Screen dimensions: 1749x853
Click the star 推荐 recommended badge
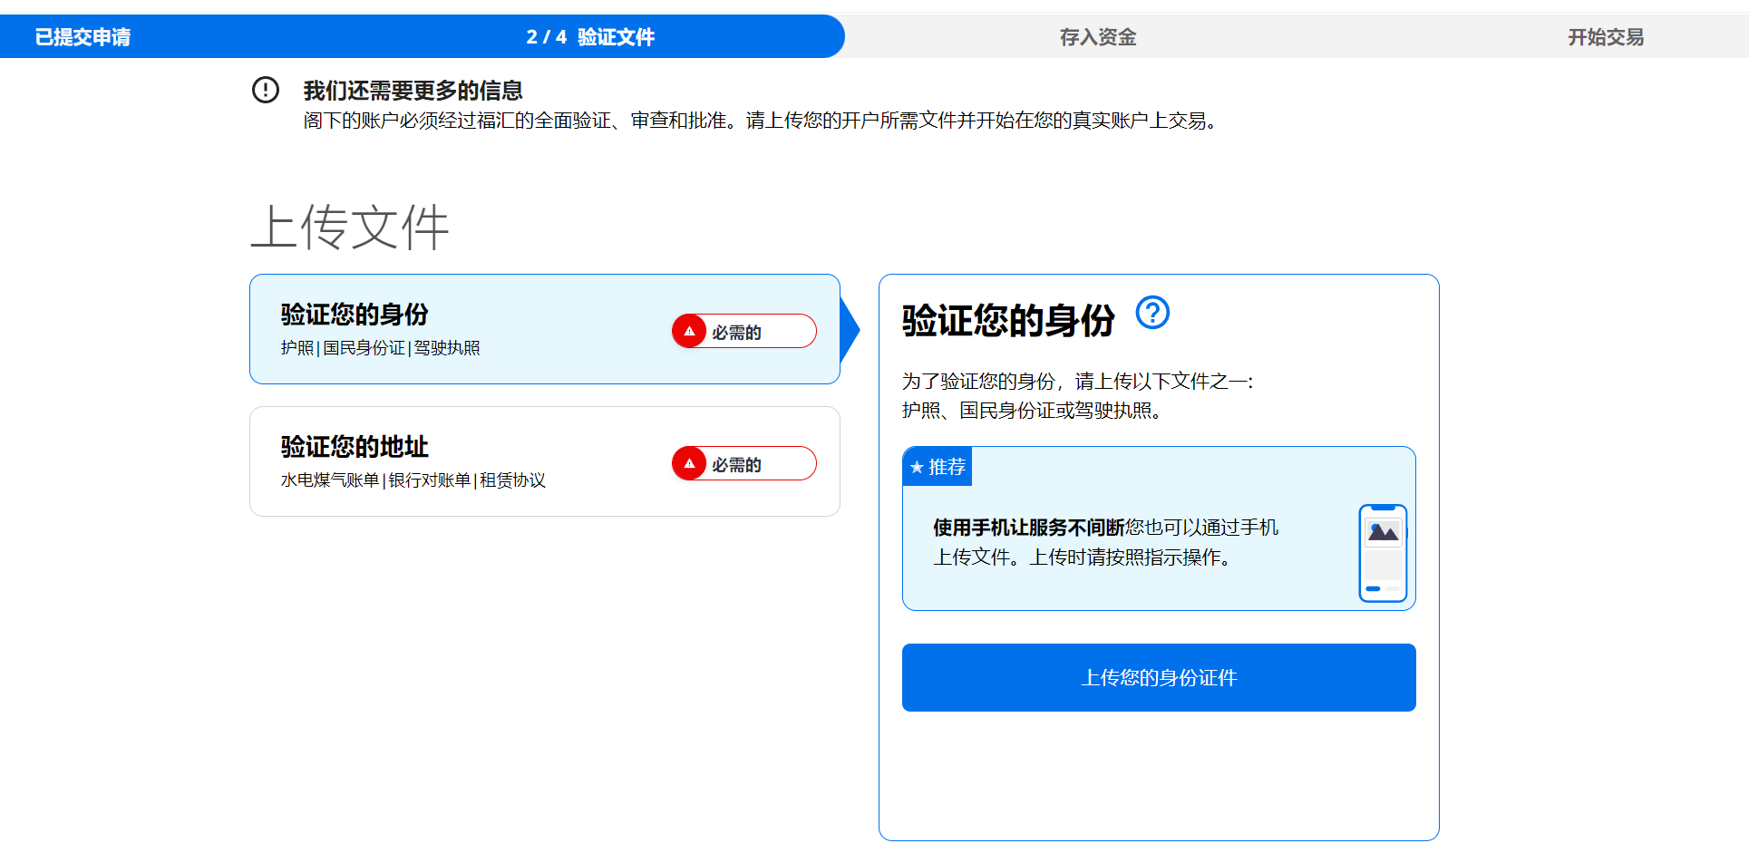tap(938, 467)
